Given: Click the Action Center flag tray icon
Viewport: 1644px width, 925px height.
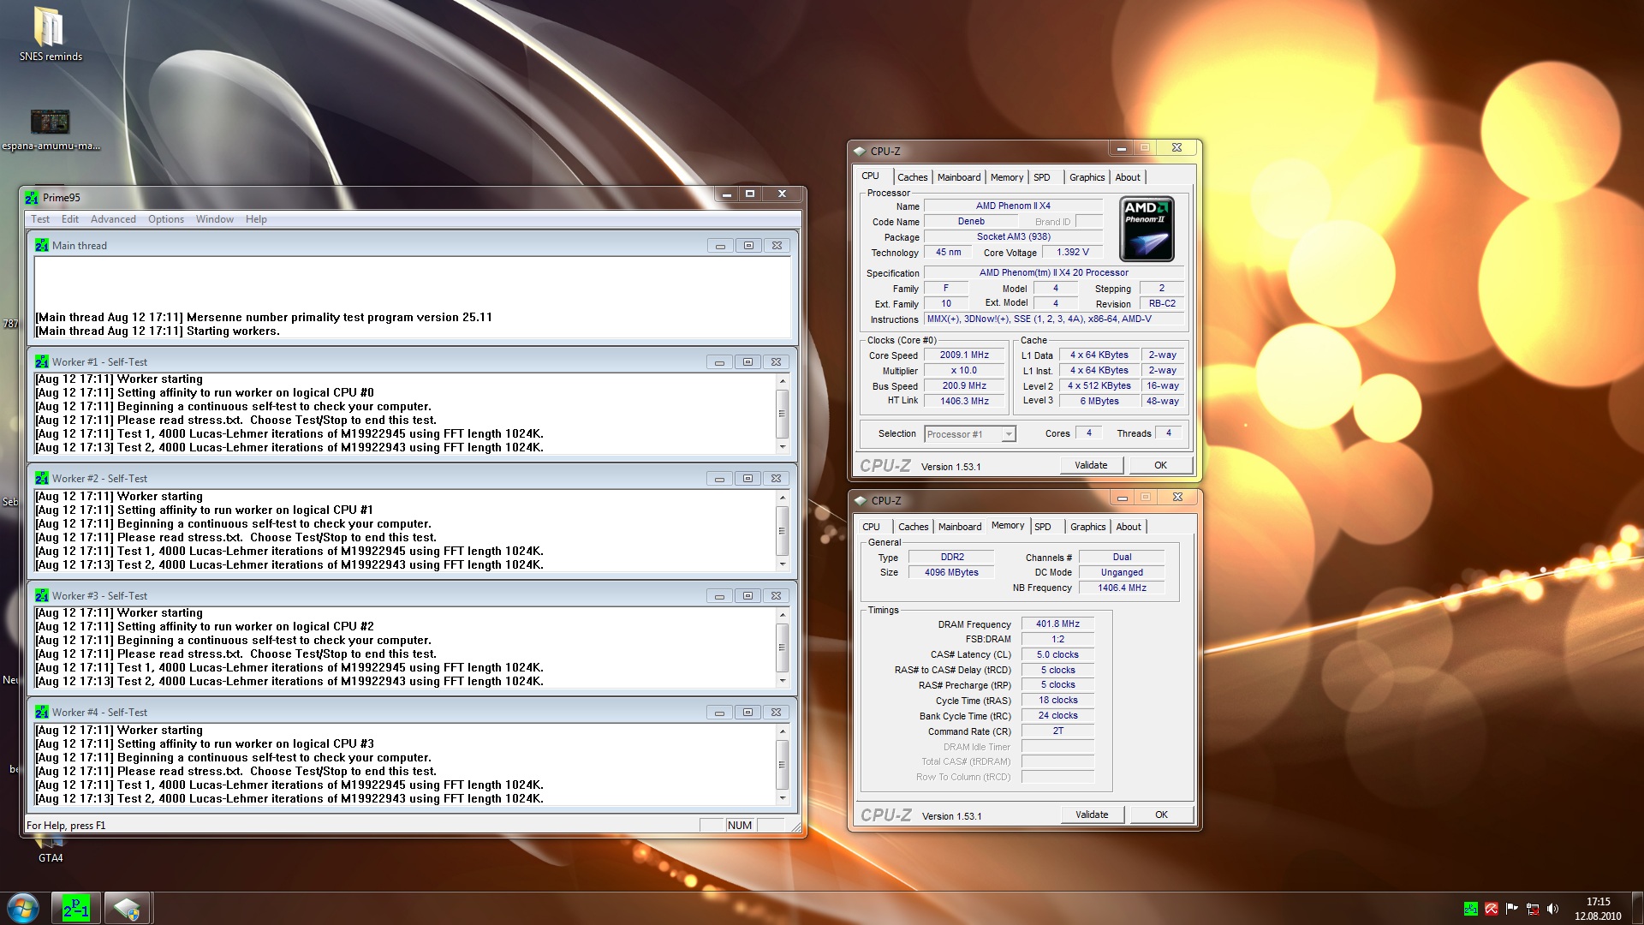Looking at the screenshot, I should click(1512, 909).
